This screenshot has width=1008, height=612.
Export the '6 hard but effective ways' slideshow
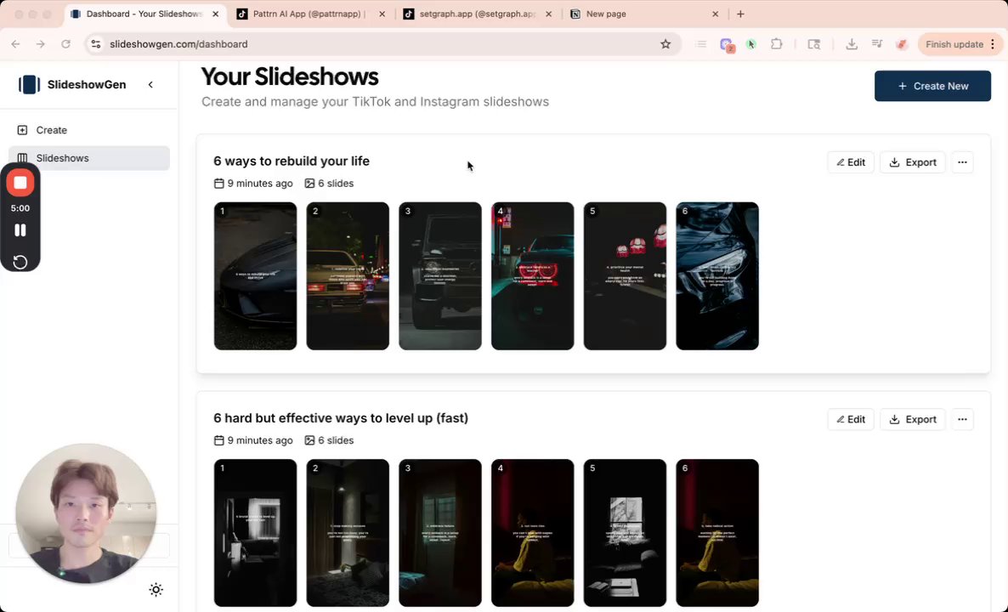912,419
